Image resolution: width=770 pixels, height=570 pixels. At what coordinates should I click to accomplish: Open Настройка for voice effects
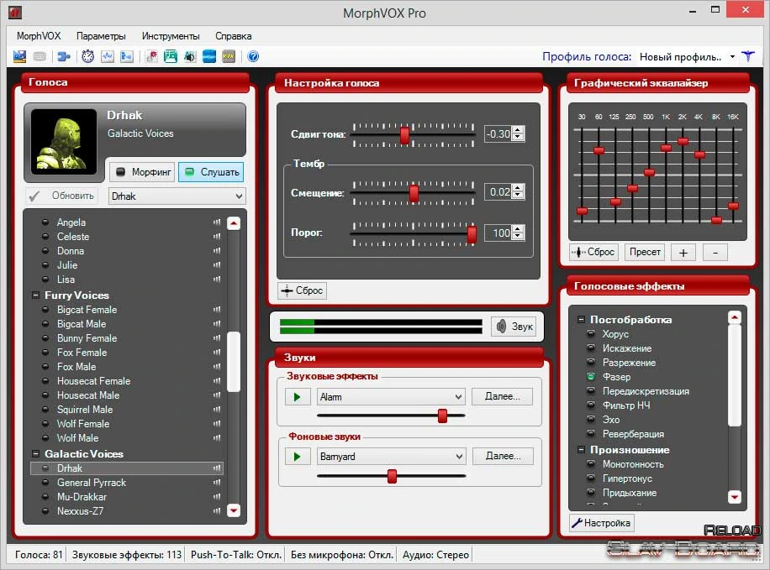(602, 523)
